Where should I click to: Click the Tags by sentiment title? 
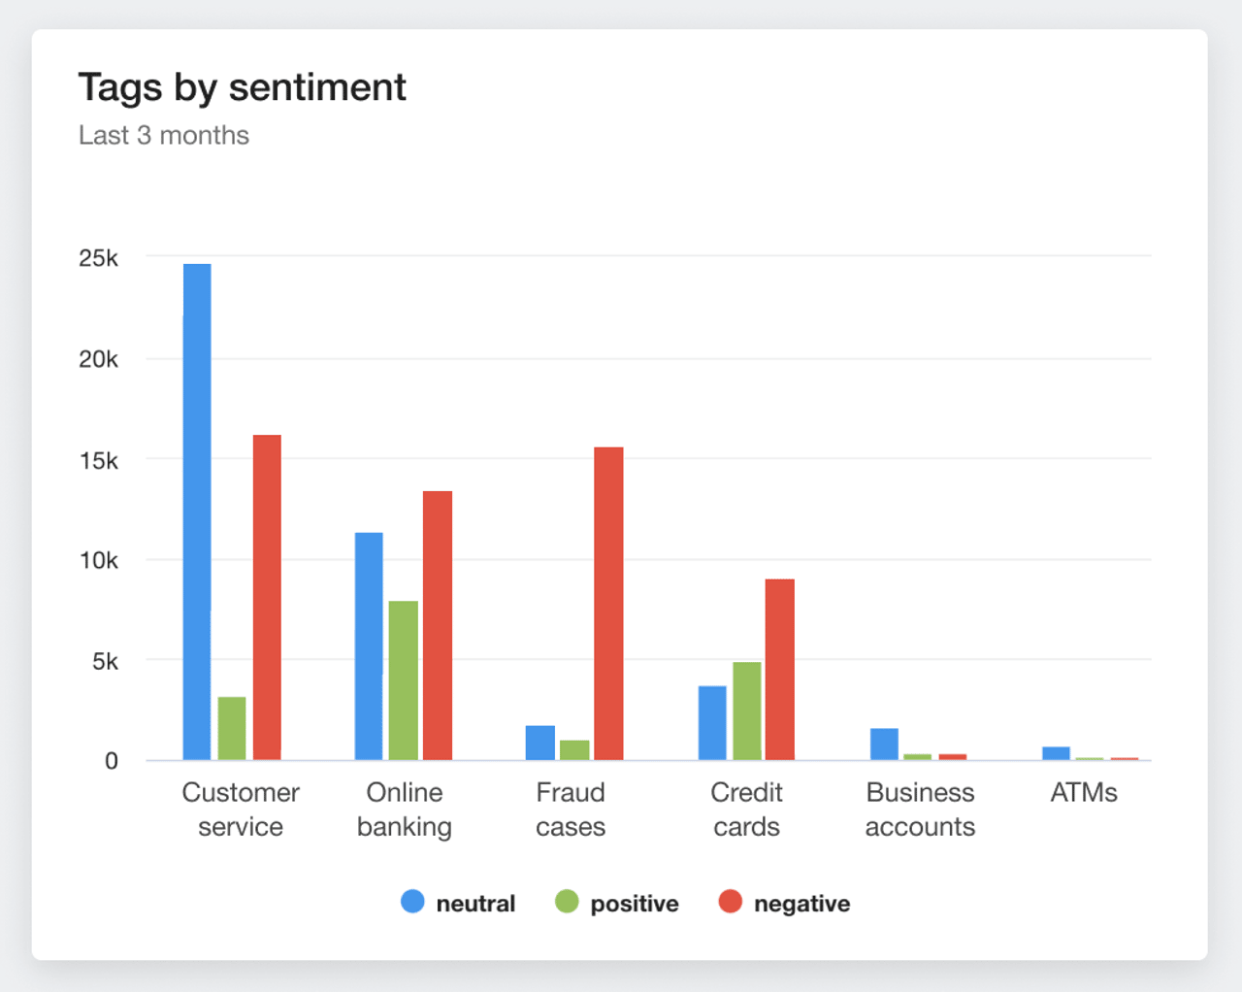click(242, 87)
